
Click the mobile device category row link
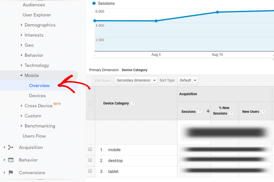click(114, 150)
